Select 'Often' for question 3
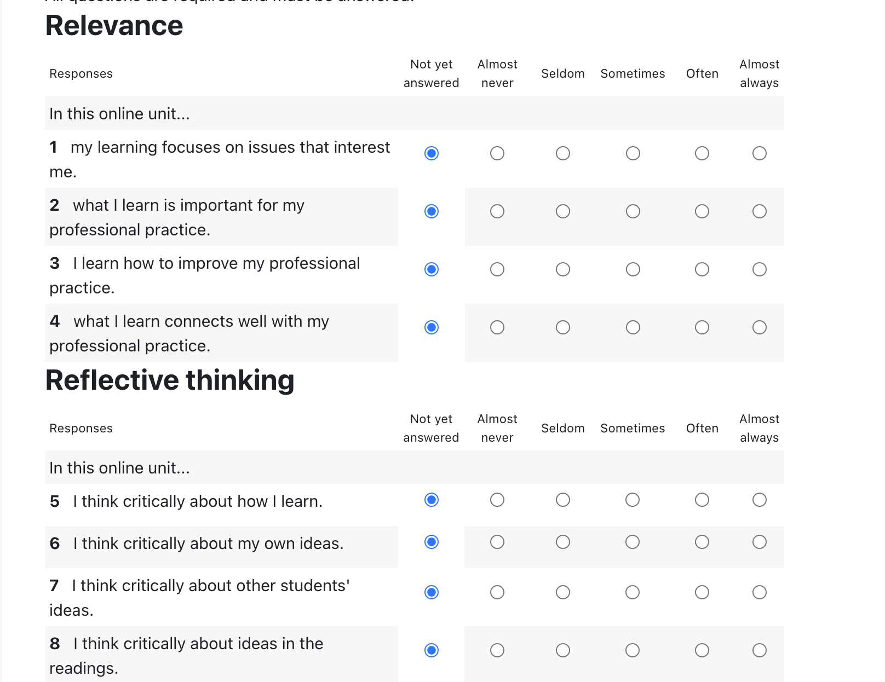Image resolution: width=885 pixels, height=682 pixels. [x=702, y=269]
